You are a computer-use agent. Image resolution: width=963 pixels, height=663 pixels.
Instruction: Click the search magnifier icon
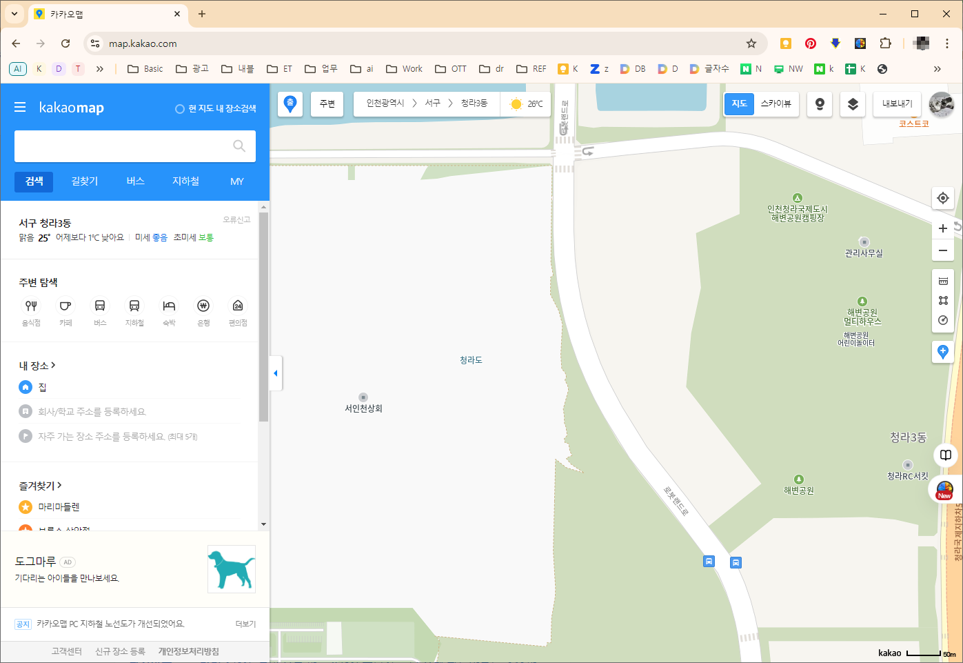(239, 146)
